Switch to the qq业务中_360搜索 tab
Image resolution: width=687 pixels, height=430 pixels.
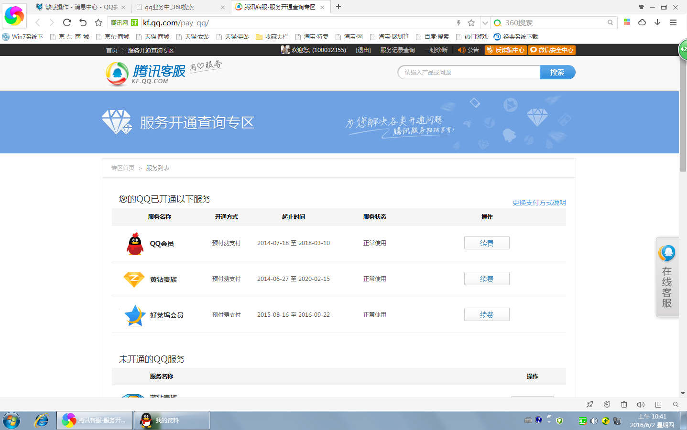click(x=180, y=7)
